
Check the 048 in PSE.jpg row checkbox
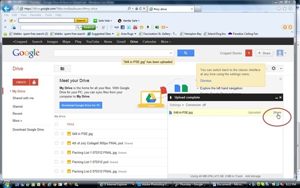[56, 133]
